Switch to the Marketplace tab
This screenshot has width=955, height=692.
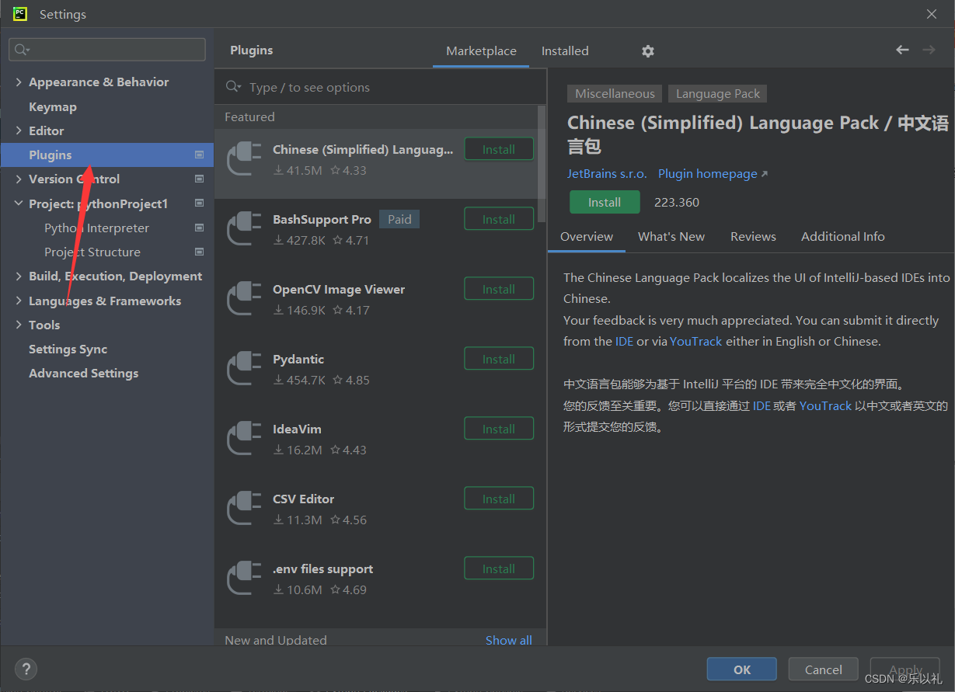tap(481, 50)
